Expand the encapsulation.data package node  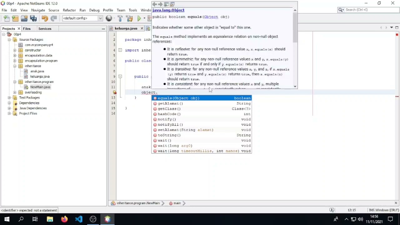[15, 56]
